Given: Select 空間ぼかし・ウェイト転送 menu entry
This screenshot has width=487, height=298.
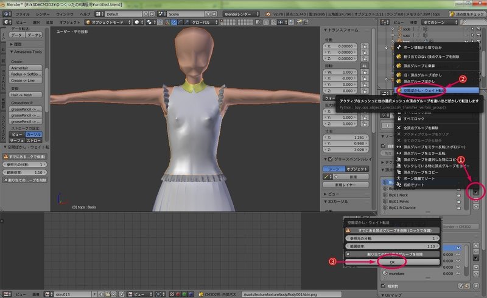Looking at the screenshot, I should point(436,90).
